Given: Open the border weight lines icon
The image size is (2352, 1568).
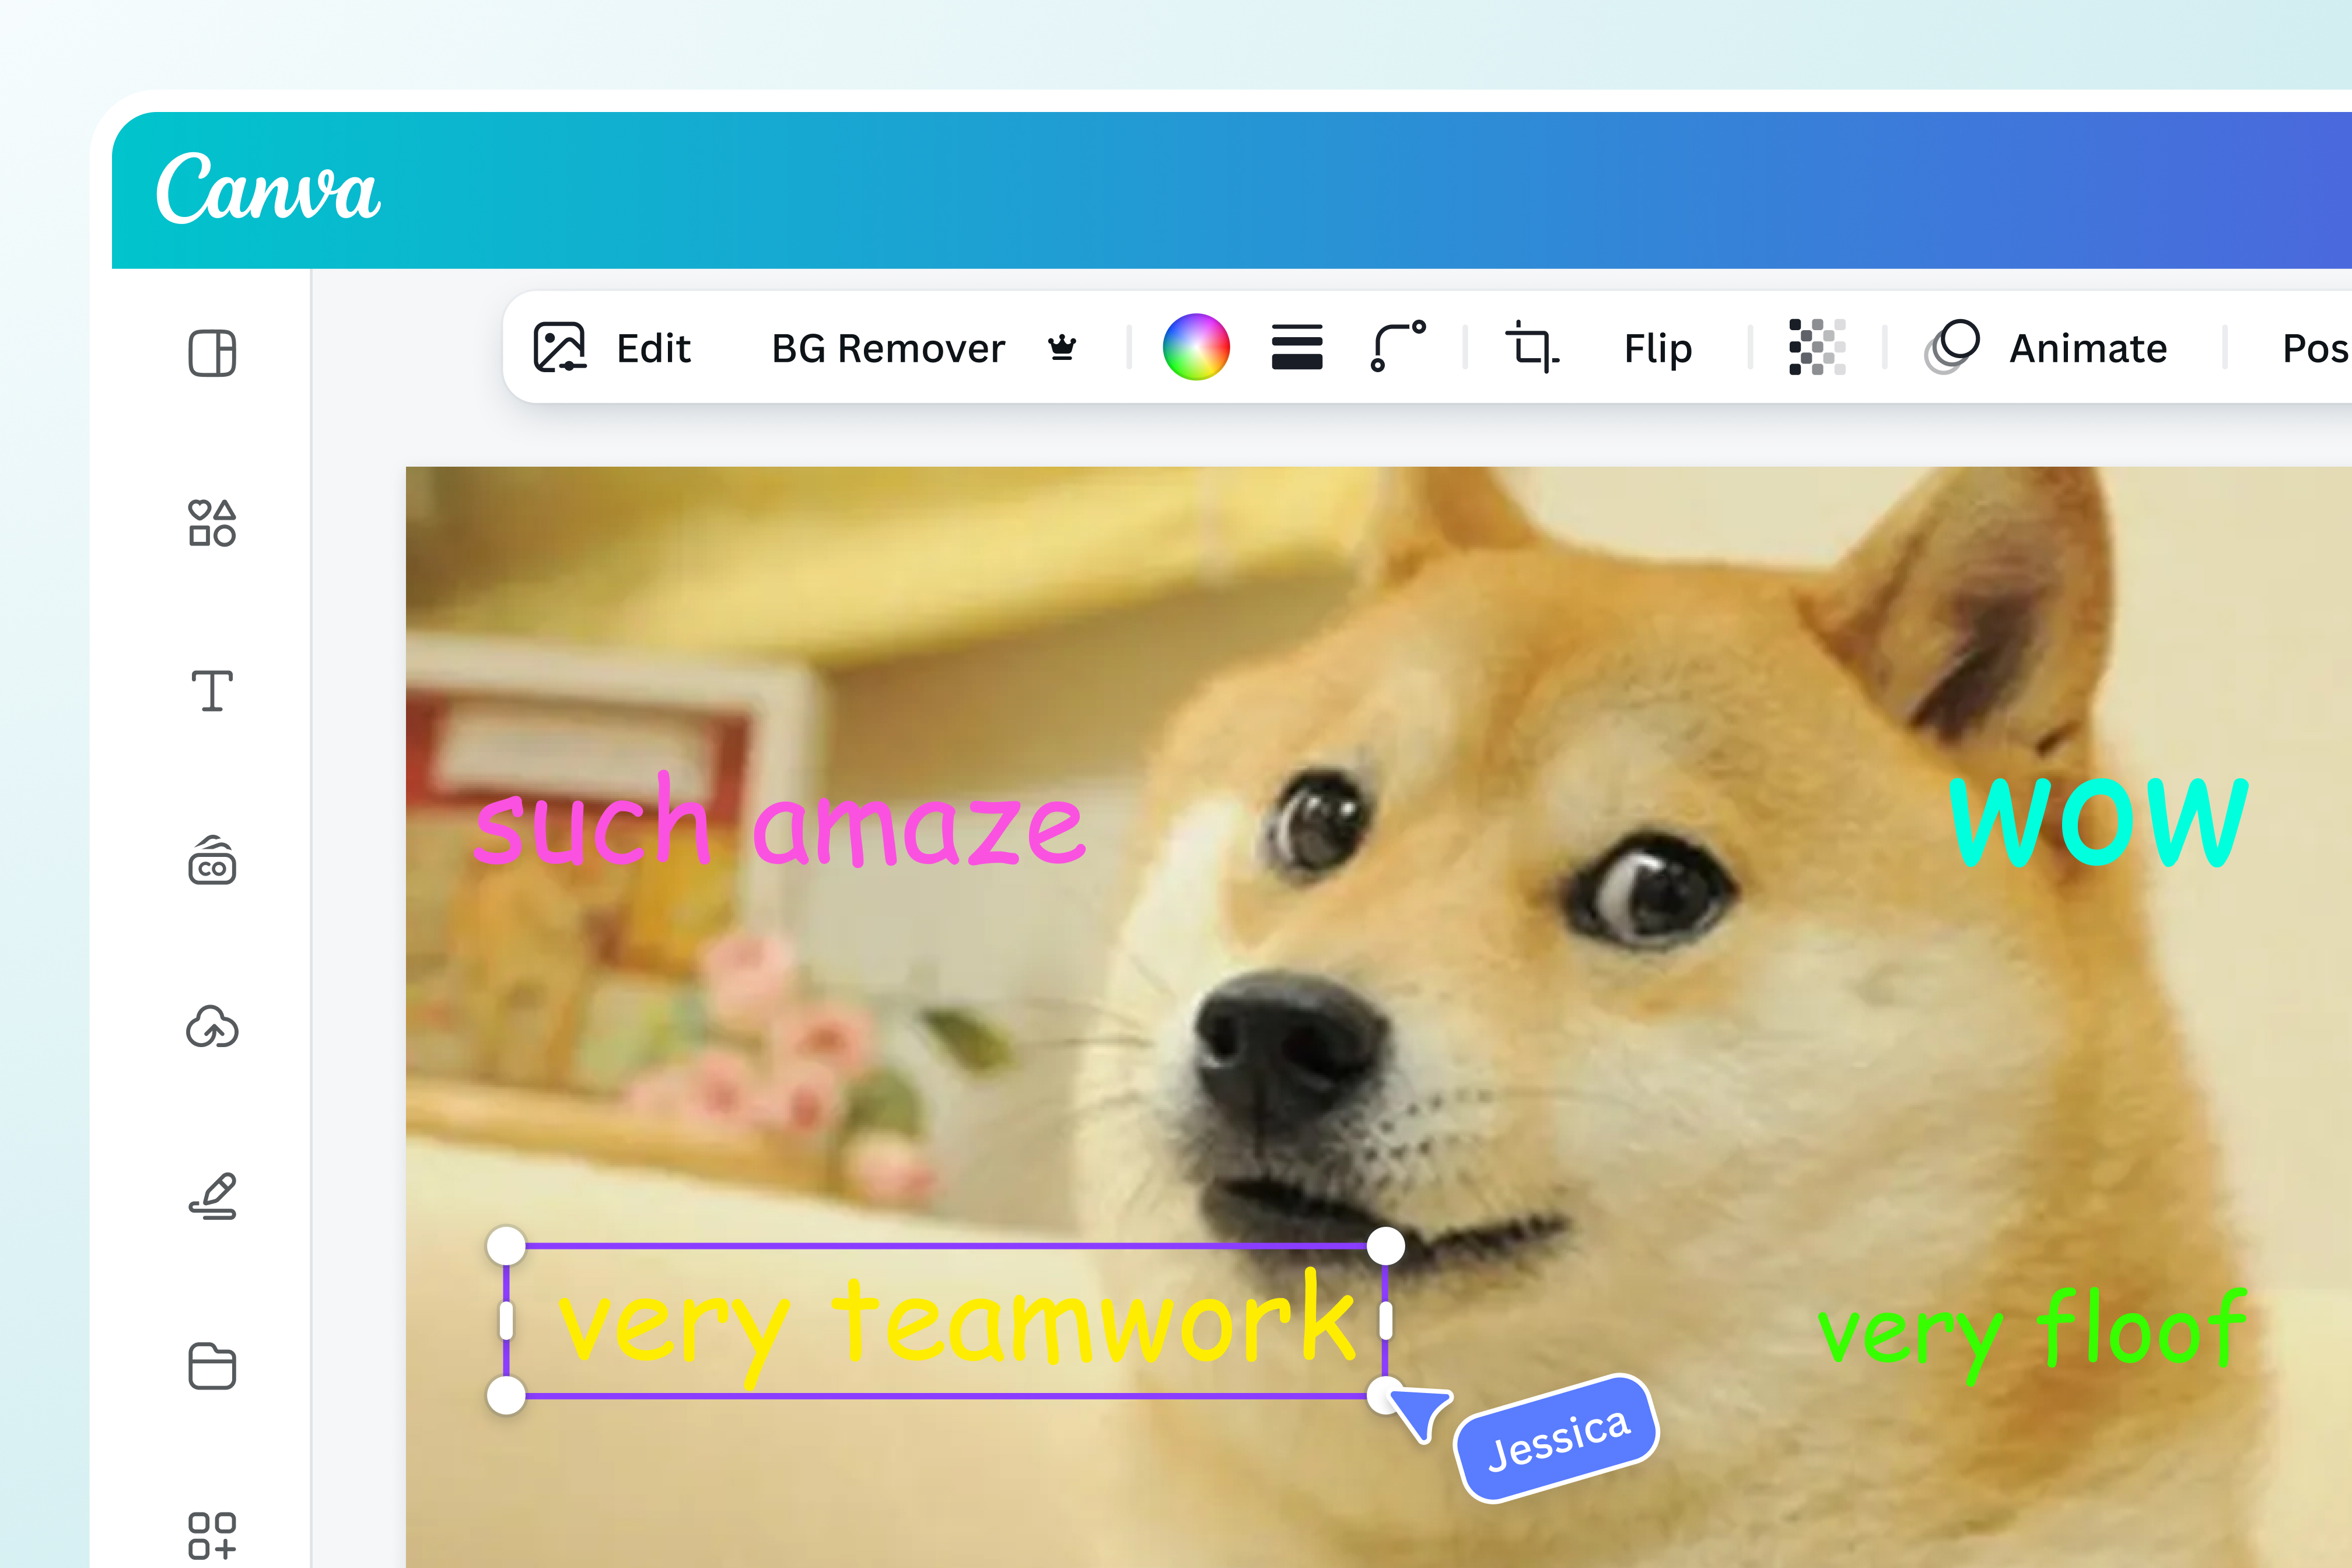Looking at the screenshot, I should (1297, 347).
